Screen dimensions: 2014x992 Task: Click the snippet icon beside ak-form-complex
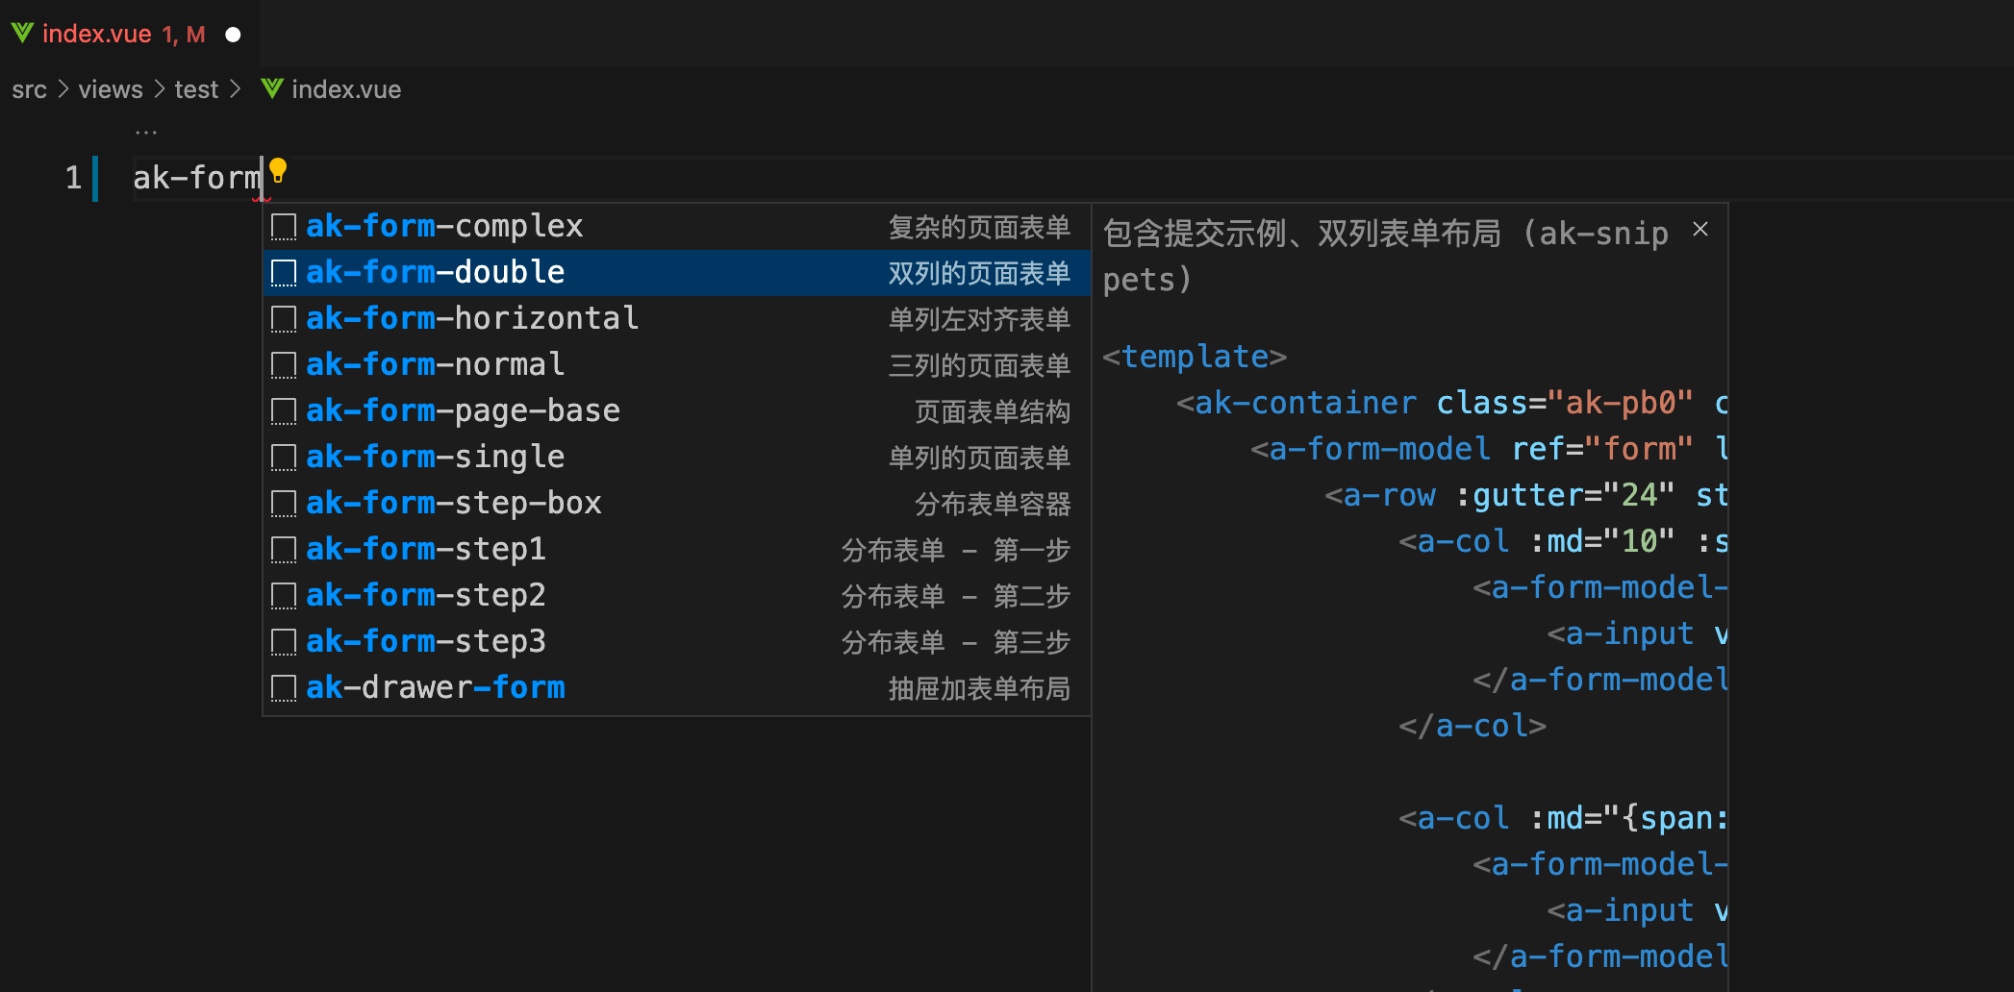[x=283, y=227]
